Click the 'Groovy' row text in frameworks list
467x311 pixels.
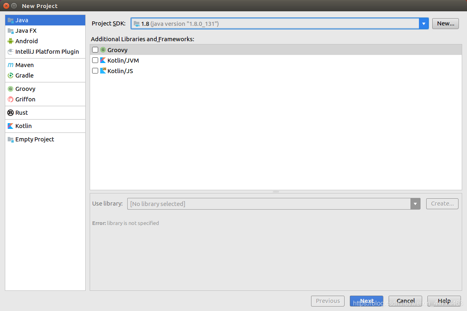tap(117, 50)
